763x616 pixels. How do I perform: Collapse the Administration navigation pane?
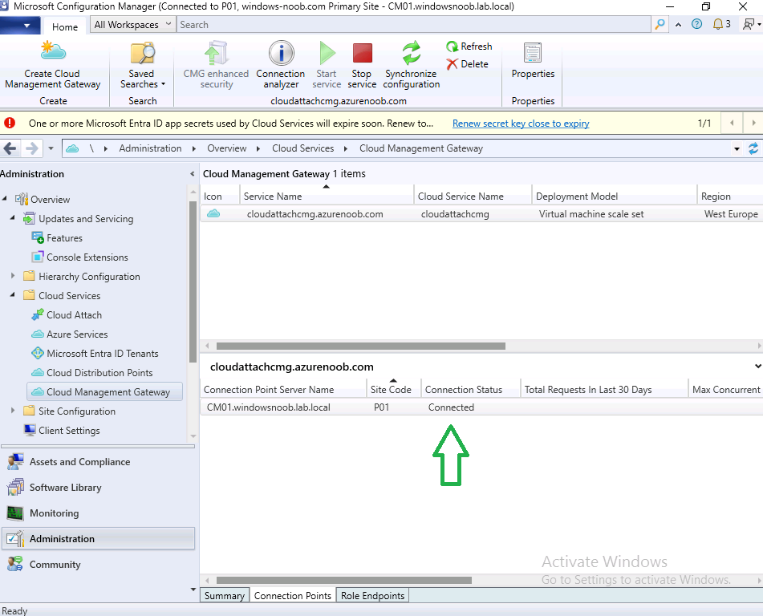point(193,174)
